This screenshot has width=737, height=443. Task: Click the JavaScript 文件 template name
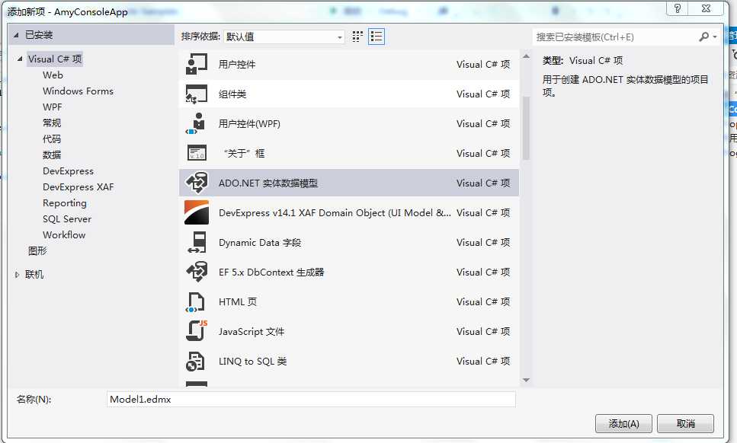pos(251,331)
